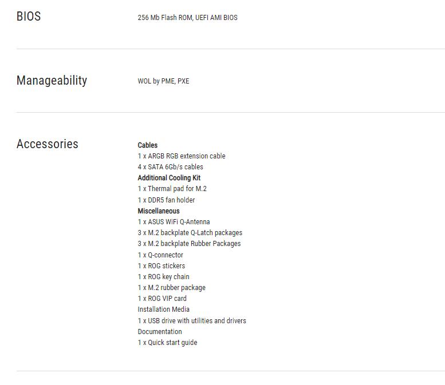Image resolution: width=445 pixels, height=385 pixels.
Task: Click the Thermal pad for M.2 line
Action: tap(172, 189)
